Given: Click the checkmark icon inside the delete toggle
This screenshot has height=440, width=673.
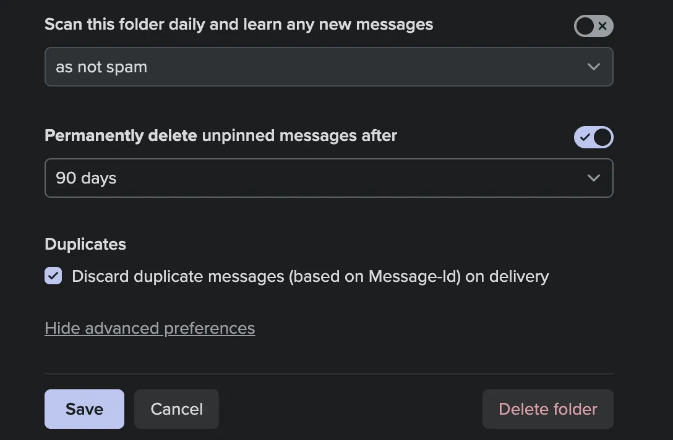Looking at the screenshot, I should 585,137.
